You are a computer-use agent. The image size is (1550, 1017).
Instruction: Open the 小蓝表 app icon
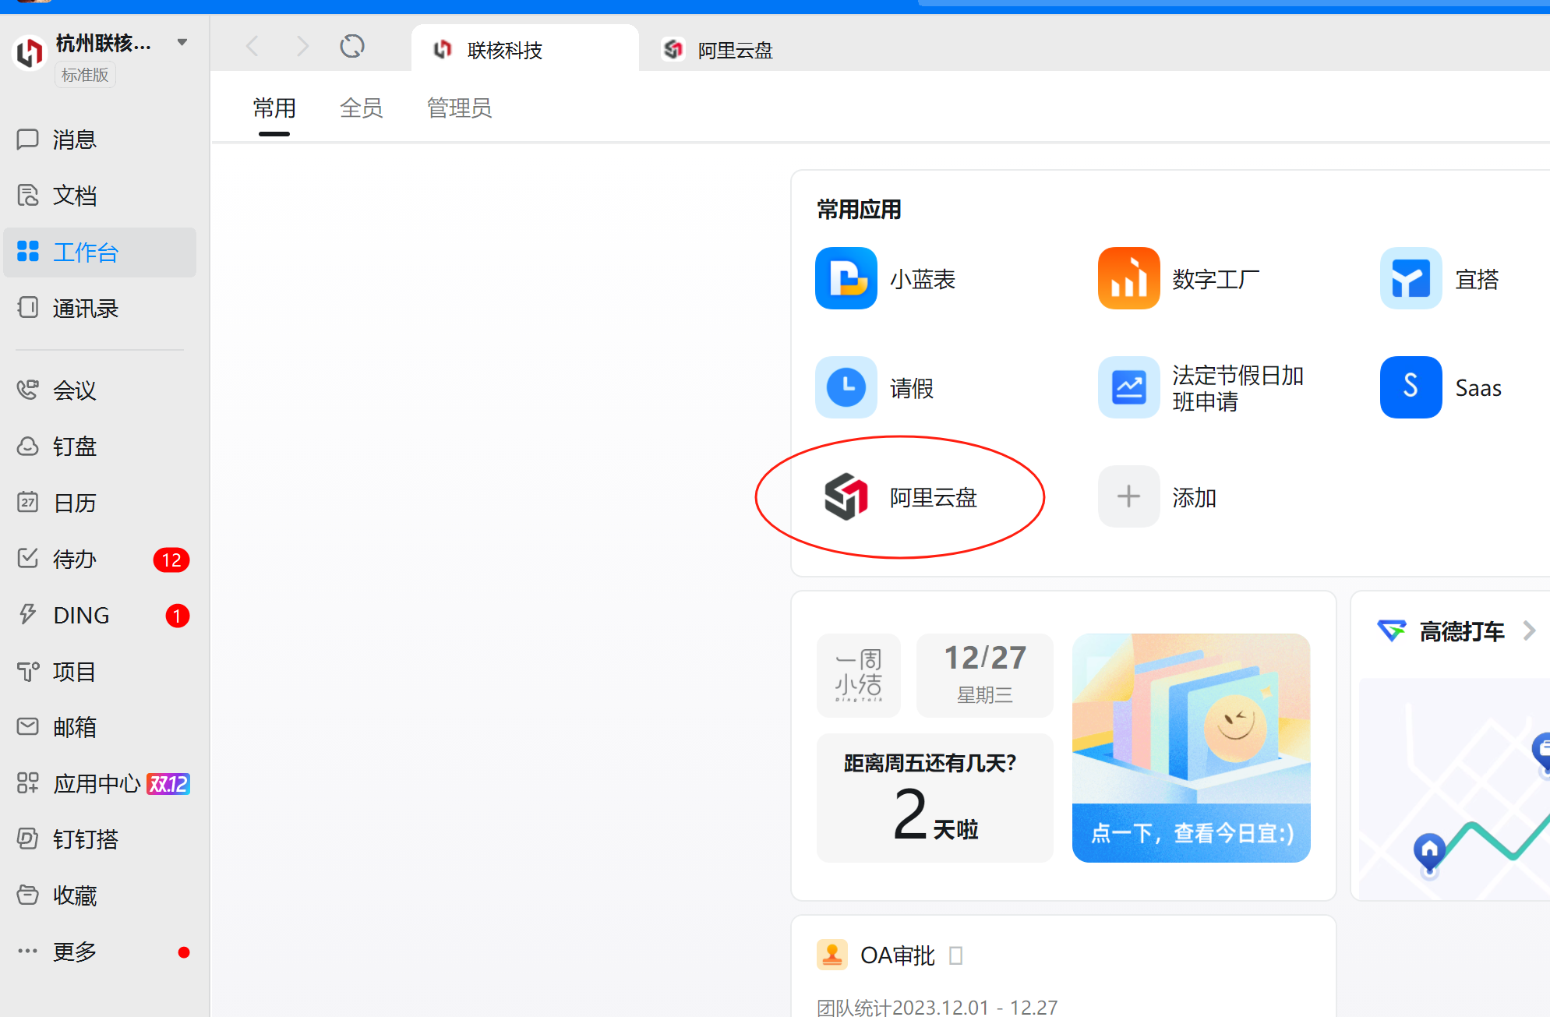(x=846, y=278)
